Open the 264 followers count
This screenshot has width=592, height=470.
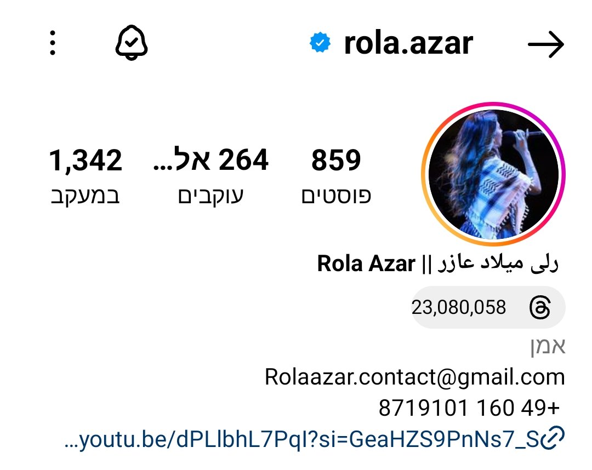[x=210, y=159]
